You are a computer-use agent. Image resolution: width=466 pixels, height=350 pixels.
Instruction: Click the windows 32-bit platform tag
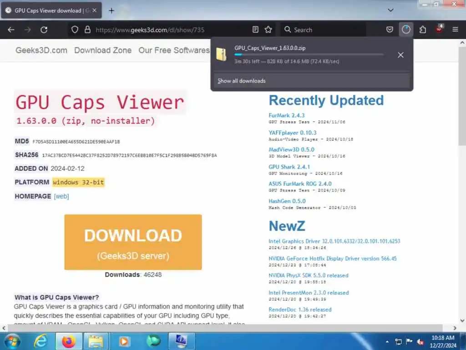pos(78,182)
